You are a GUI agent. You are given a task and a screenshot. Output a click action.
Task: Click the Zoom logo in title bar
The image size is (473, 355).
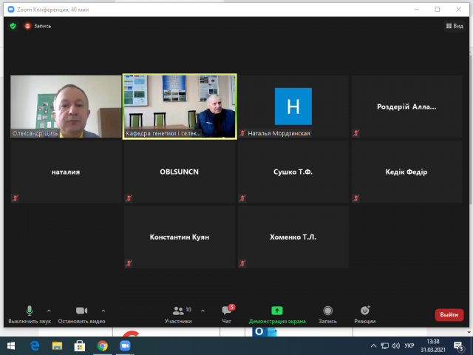point(11,10)
